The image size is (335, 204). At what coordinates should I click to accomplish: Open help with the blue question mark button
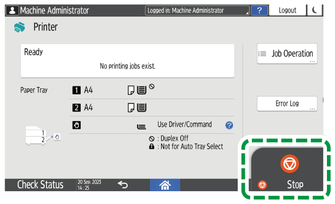click(259, 10)
